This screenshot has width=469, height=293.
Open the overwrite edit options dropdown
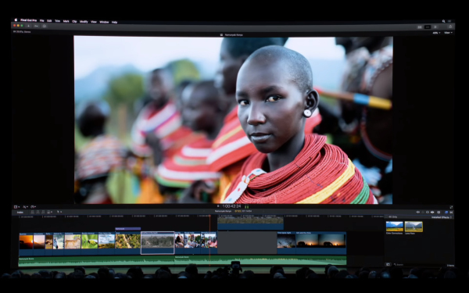(49, 212)
